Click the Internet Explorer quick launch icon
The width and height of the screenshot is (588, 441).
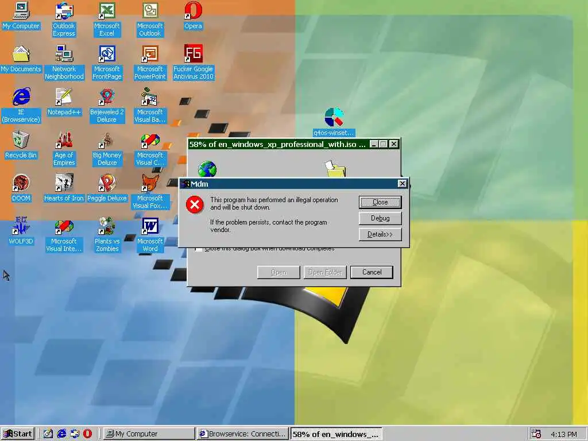61,434
